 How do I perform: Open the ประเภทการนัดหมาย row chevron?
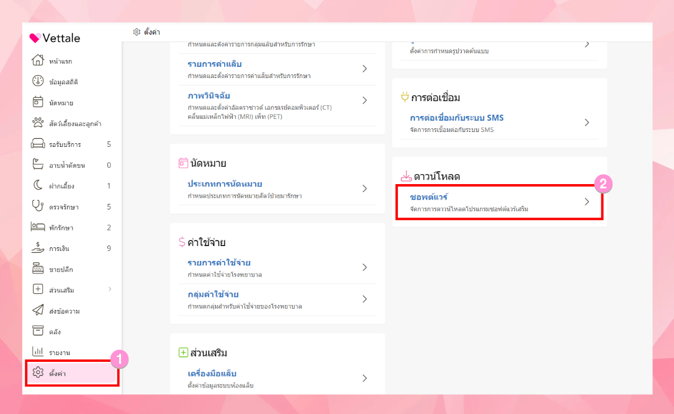[x=364, y=188]
